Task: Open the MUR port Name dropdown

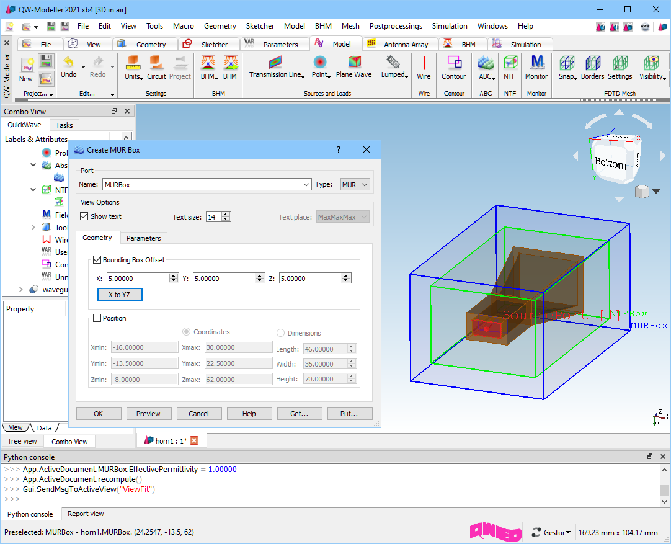Action: click(306, 184)
